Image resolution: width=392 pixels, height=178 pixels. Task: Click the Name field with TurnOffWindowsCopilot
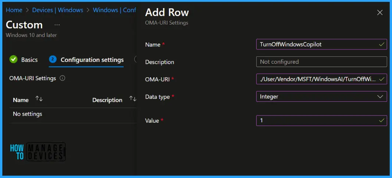321,44
